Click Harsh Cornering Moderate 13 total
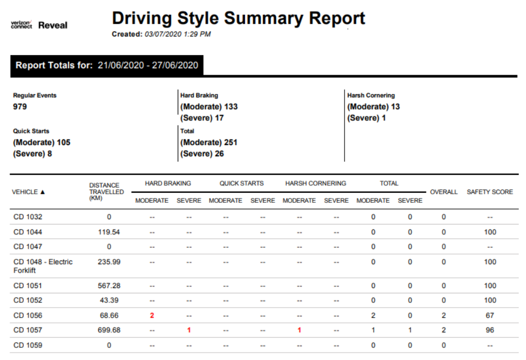 pyautogui.click(x=374, y=107)
